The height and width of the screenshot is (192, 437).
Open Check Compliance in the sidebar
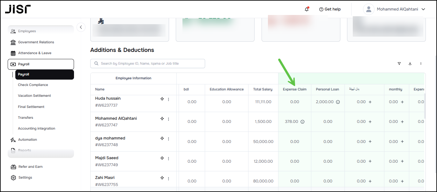33,85
